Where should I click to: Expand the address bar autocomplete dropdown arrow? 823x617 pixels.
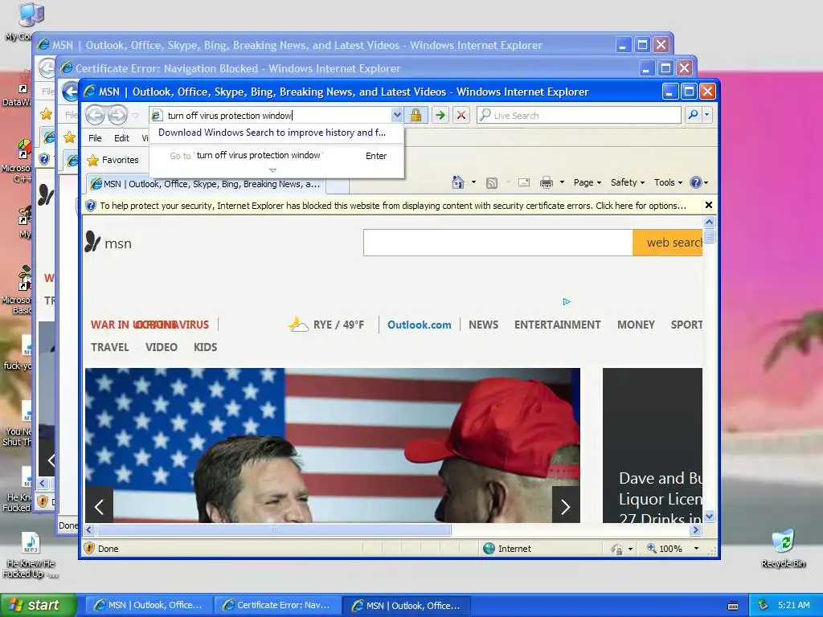pyautogui.click(x=397, y=115)
